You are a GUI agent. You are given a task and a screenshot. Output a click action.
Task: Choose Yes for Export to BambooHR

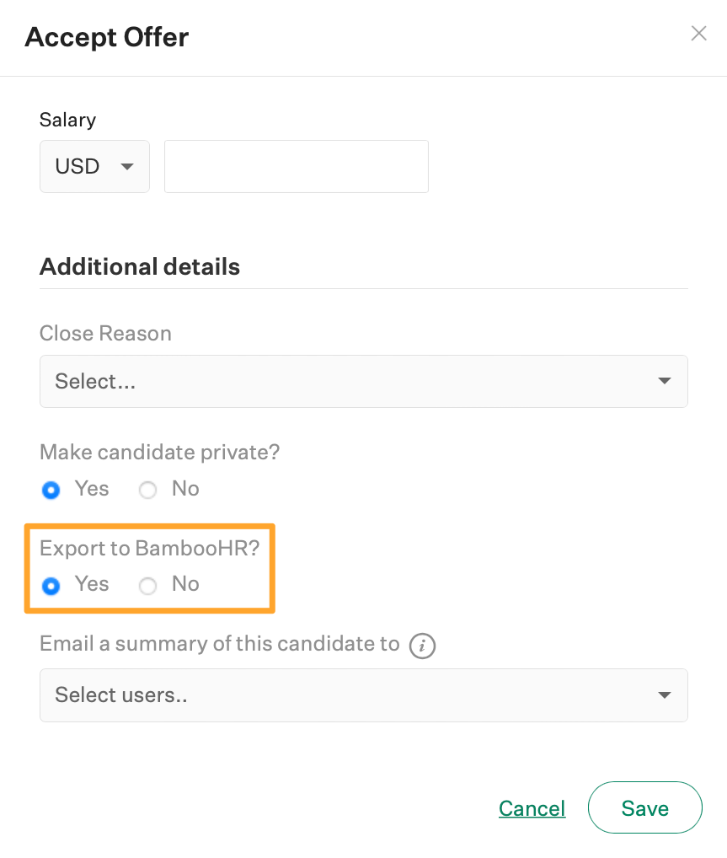click(51, 585)
